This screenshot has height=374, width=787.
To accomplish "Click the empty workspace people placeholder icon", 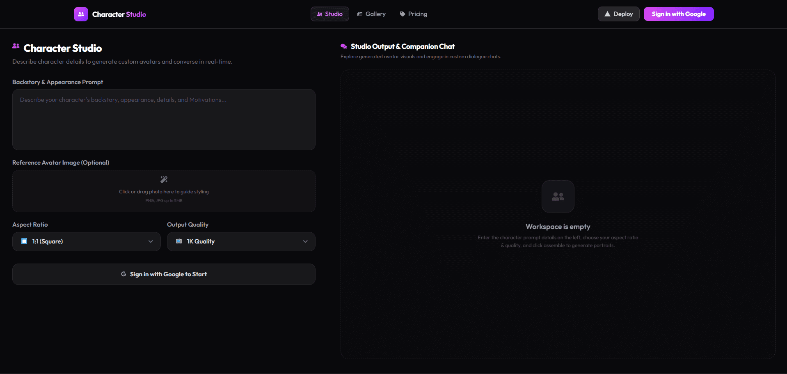I will [x=558, y=197].
